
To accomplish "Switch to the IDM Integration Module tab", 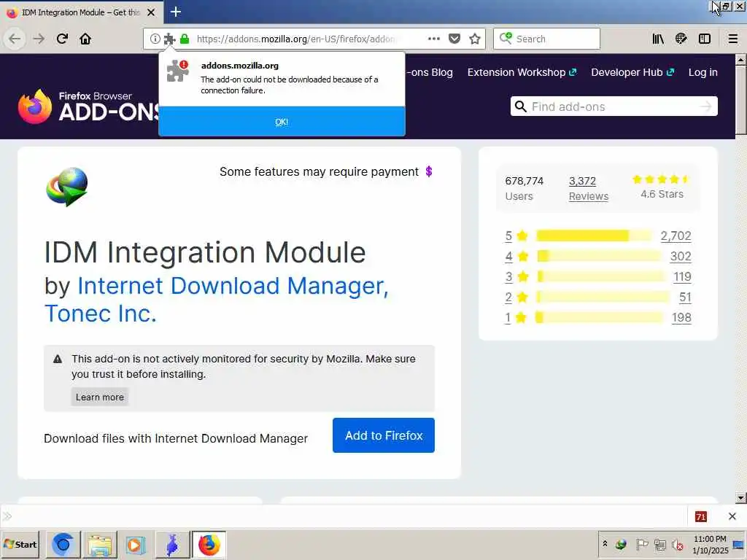I will pos(82,12).
